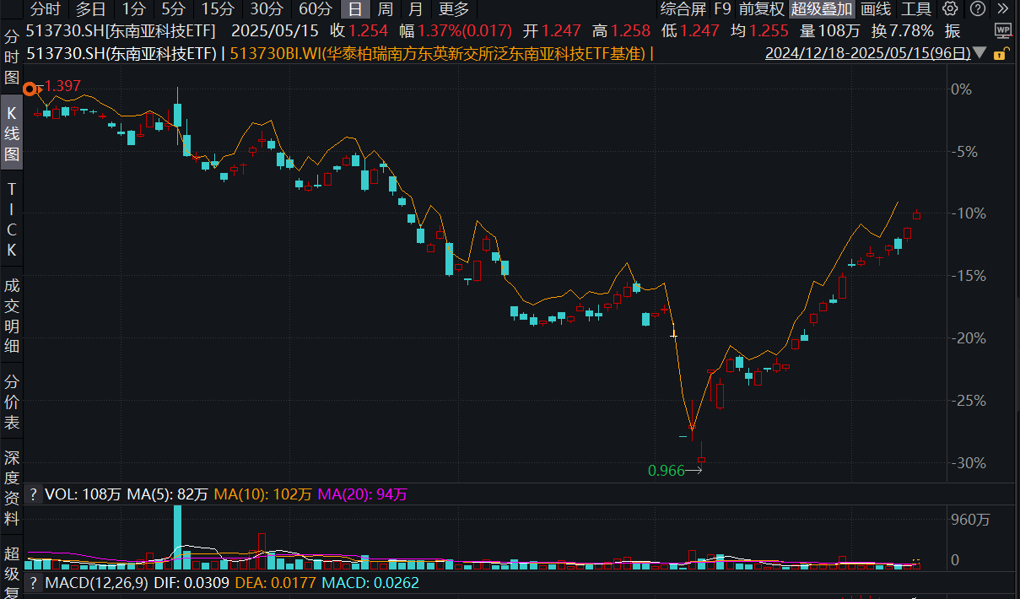Select the 60分 period tab
This screenshot has width=1020, height=599.
coord(316,9)
